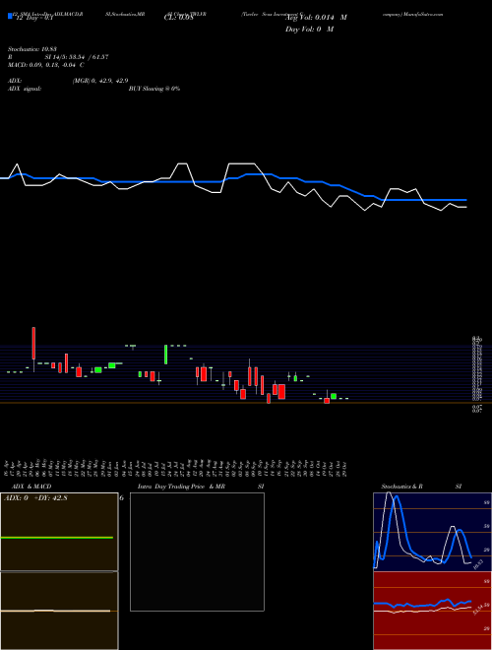Screen dimensions: 492x650
Task: Click 'BUY Slowing @ 0%' signal text
Action: tap(154, 89)
